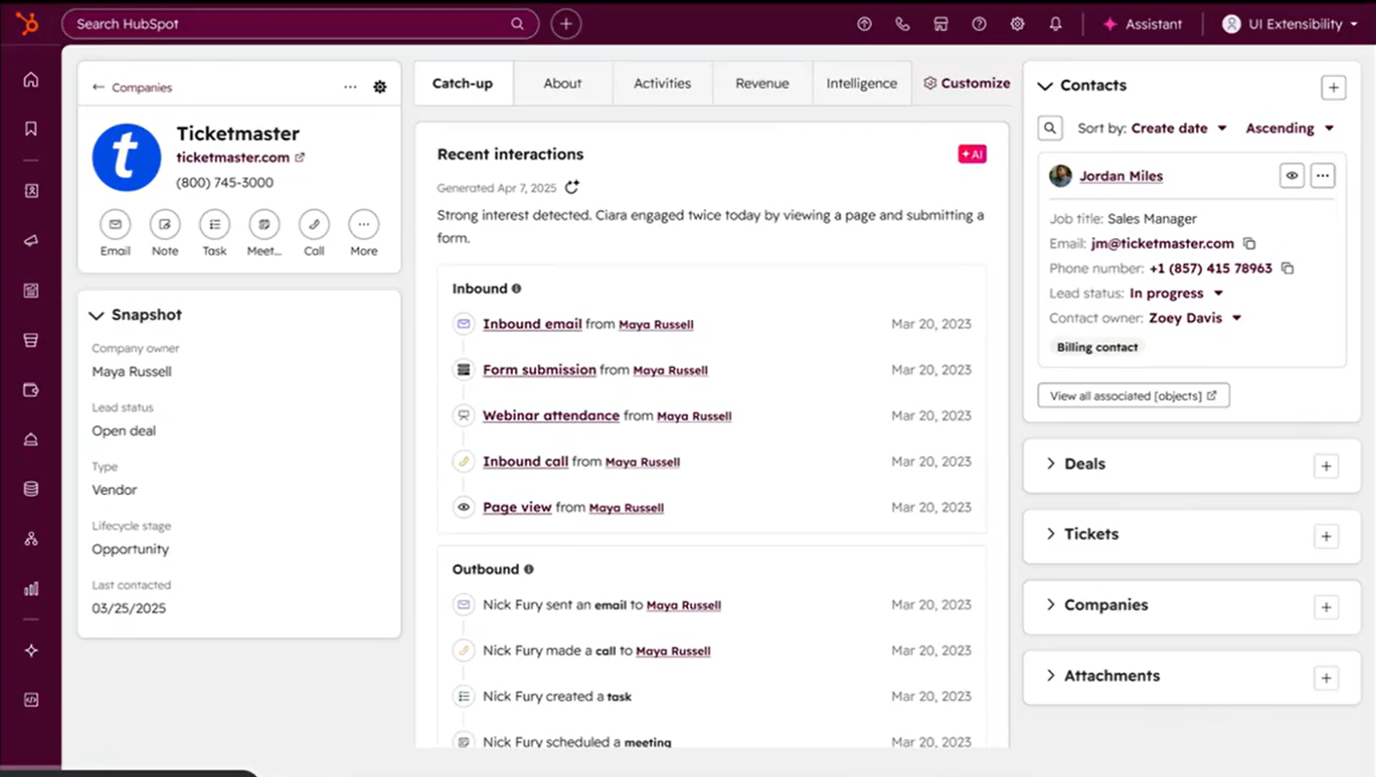
Task: Collapse the Contacts card
Action: click(1045, 86)
